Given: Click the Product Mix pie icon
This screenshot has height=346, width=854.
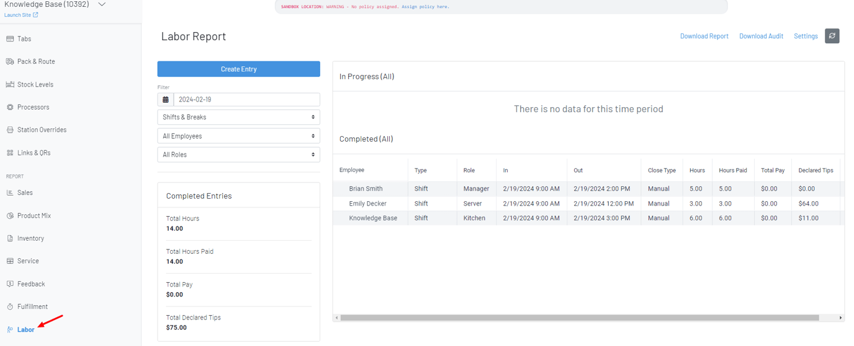Looking at the screenshot, I should click(x=10, y=216).
